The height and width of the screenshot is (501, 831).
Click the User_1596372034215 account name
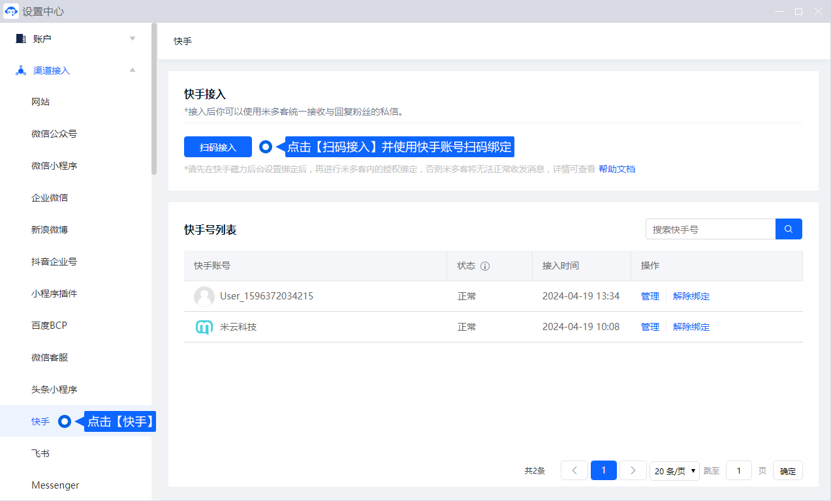(266, 296)
